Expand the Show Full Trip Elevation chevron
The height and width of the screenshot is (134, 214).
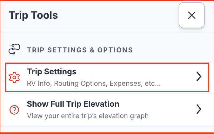point(199,109)
